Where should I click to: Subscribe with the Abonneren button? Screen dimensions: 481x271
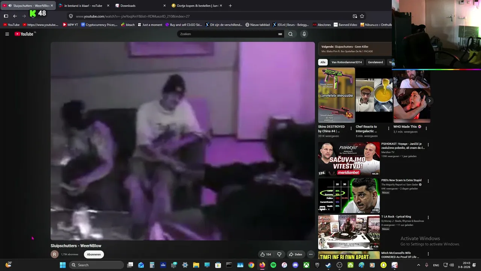point(94,254)
